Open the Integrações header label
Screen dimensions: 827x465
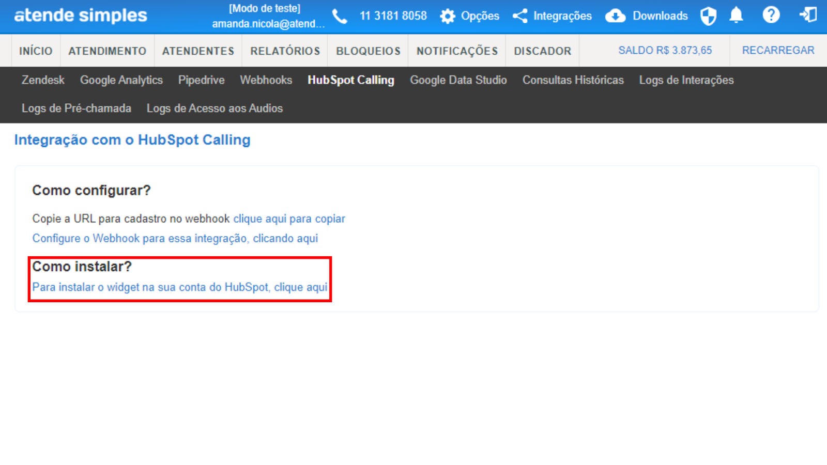pos(562,17)
